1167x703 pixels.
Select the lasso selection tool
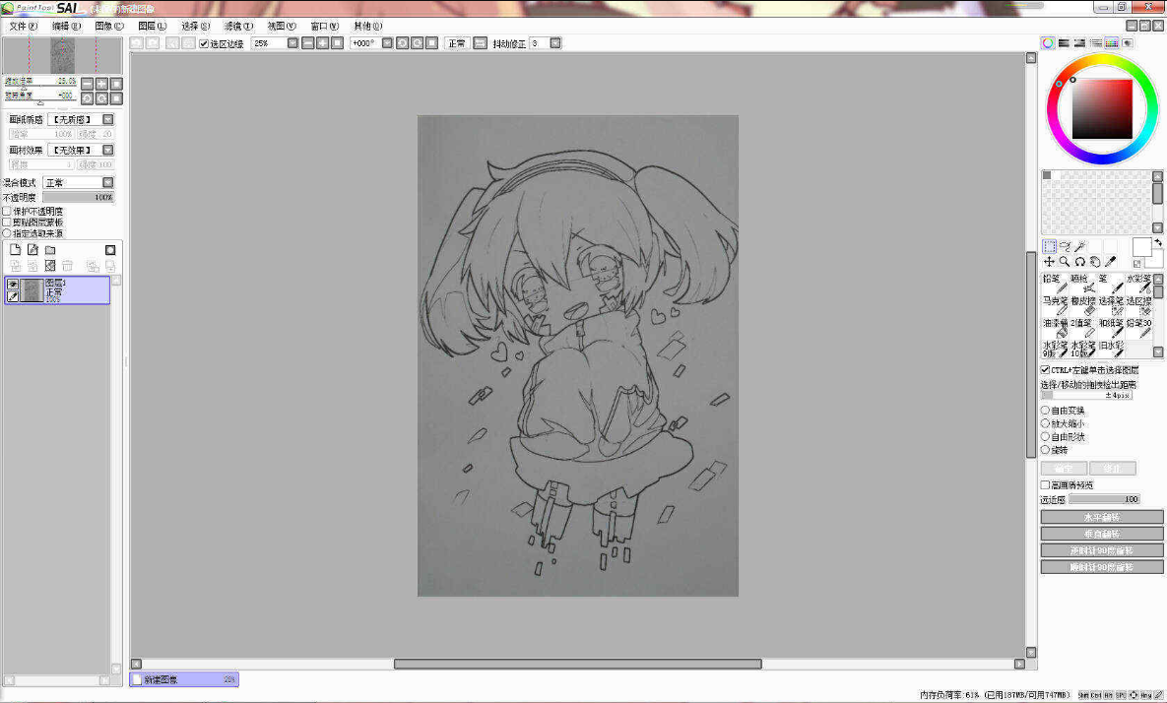1065,246
